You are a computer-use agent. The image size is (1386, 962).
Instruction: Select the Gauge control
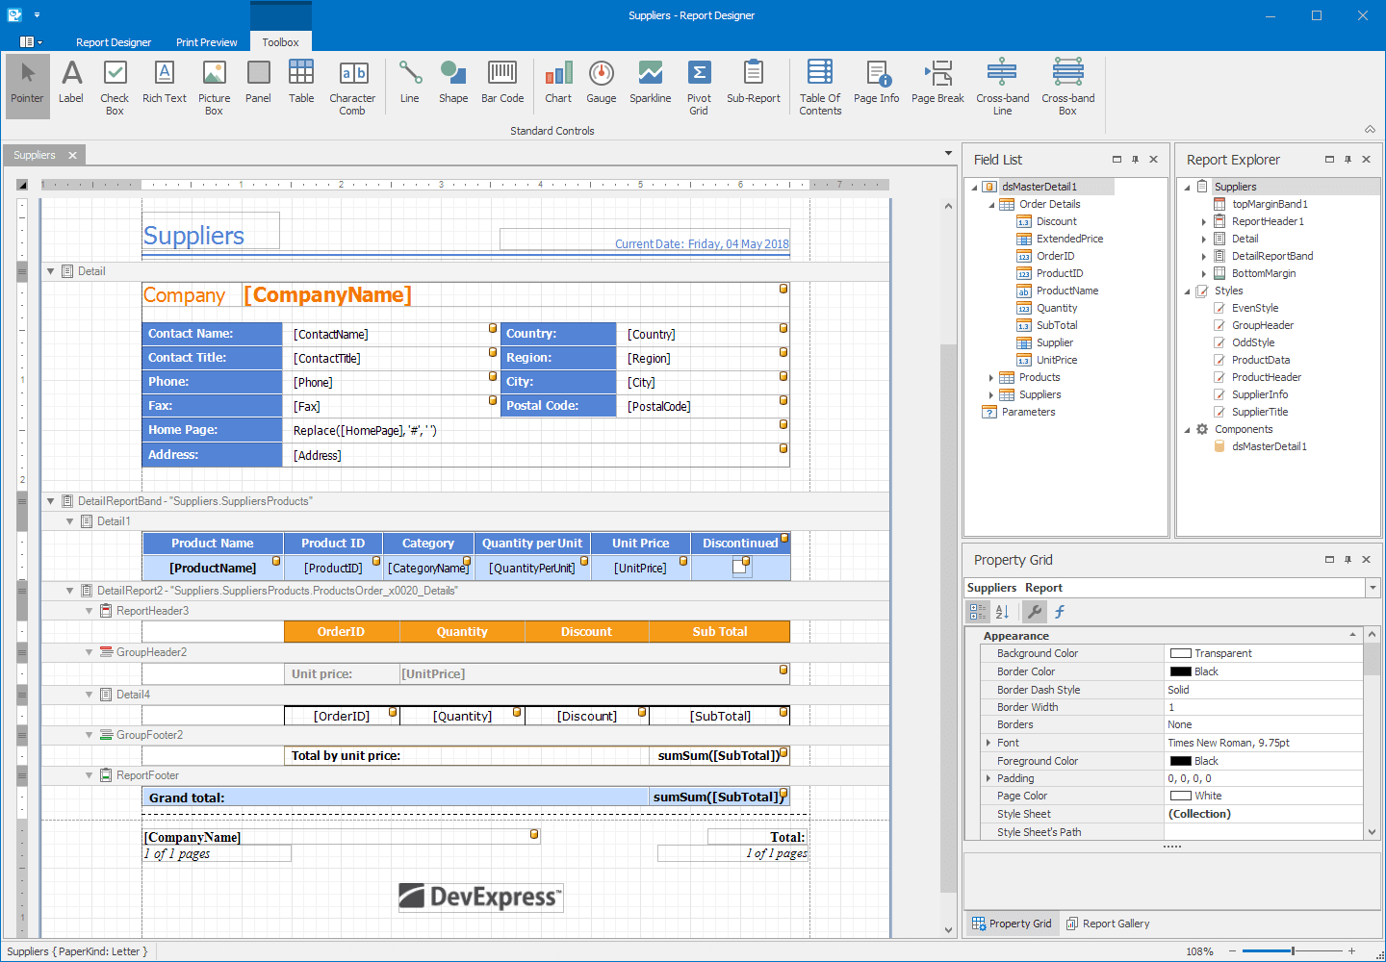pos(602,85)
